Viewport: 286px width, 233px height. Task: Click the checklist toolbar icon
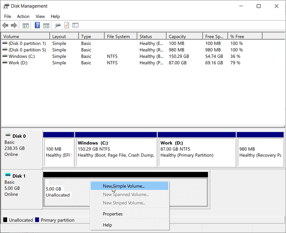(x=75, y=25)
